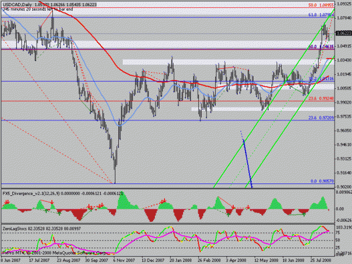Click the divergence scale value 0.00
This screenshot has height=264, width=352.
coord(340,209)
